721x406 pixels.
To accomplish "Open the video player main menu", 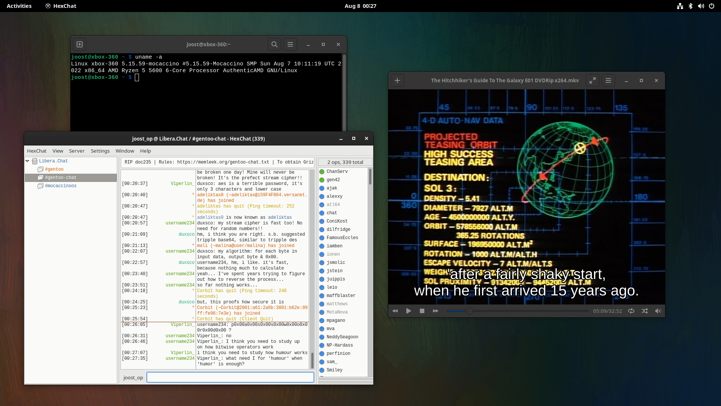I will (x=608, y=80).
